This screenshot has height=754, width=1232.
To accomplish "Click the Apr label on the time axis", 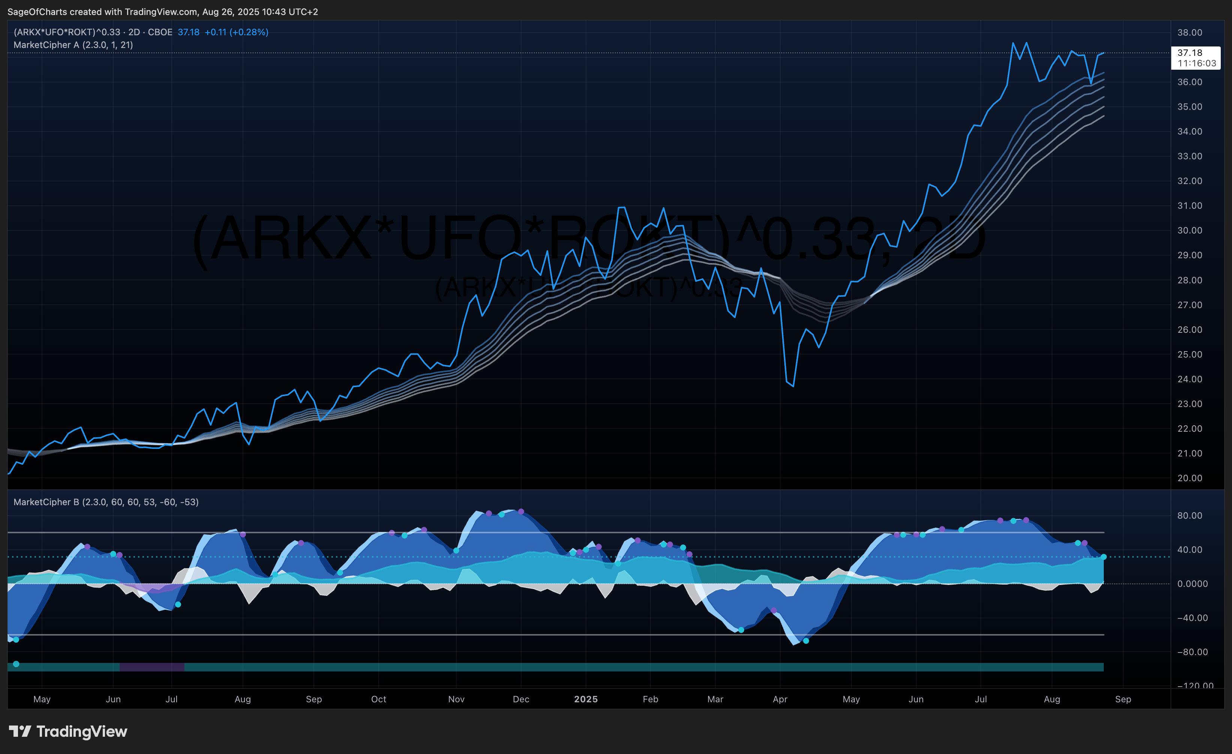I will [x=780, y=699].
